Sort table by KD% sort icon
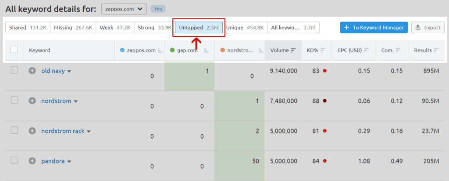Image resolution: width=449 pixels, height=181 pixels. (x=323, y=50)
